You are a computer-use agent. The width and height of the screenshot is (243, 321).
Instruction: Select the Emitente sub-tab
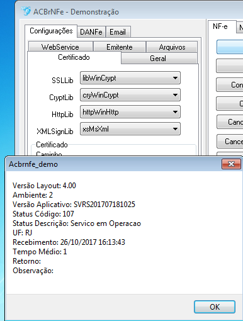point(120,47)
